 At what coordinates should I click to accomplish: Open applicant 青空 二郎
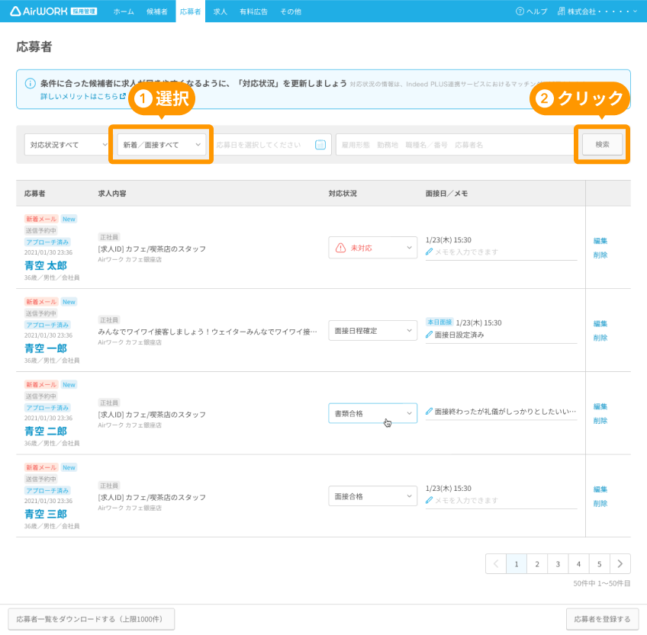pos(45,431)
